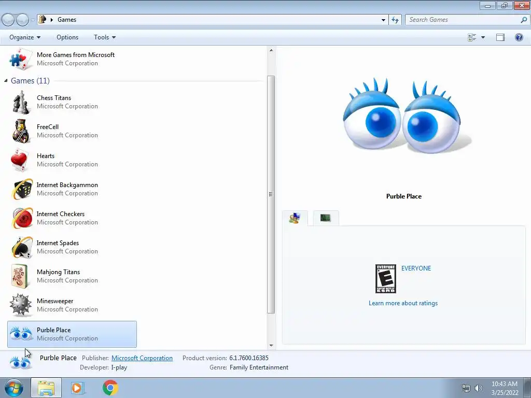Toggle the preview pane icon
The image size is (531, 398).
coord(500,37)
